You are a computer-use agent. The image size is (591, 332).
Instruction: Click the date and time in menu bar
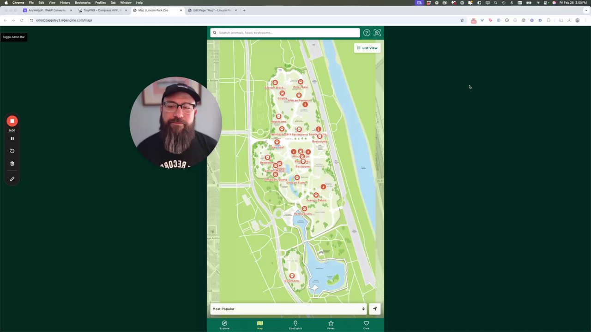point(573,3)
